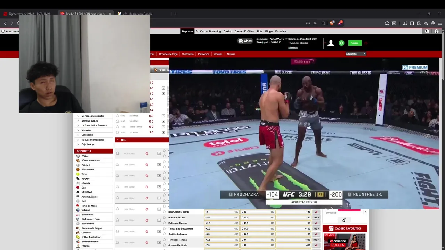Favorite the Tennessee Titans star

coord(164,240)
